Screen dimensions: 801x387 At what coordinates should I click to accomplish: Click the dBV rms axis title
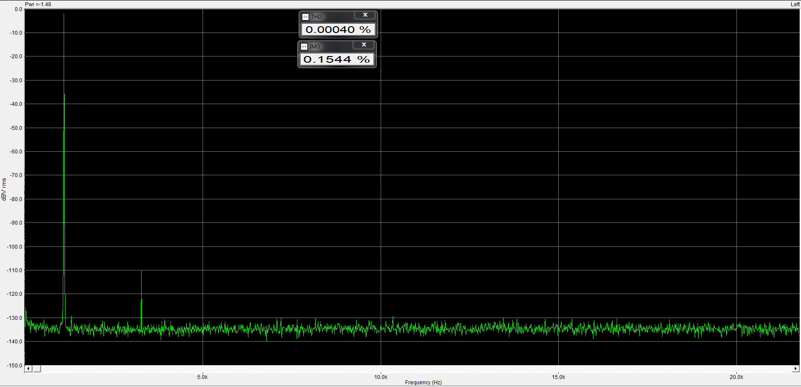point(4,189)
